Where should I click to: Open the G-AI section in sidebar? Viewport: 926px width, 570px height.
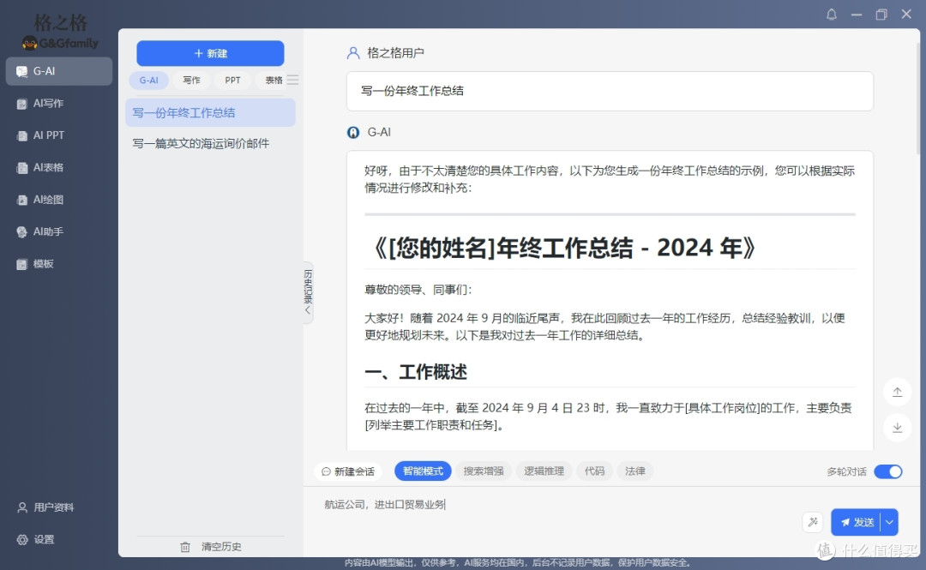(x=59, y=71)
